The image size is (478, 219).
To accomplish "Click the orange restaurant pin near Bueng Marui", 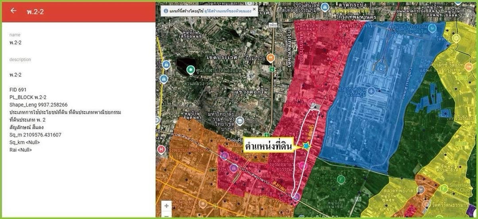I will click(x=271, y=57).
